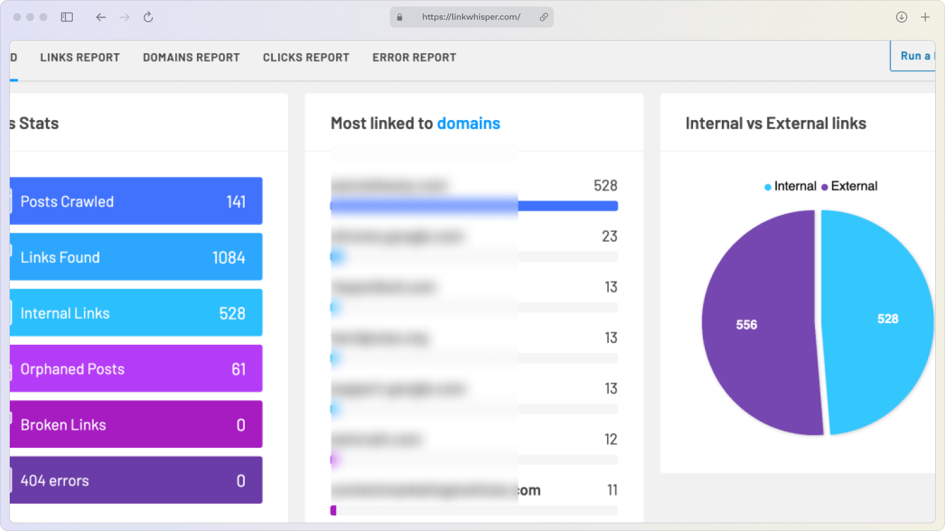This screenshot has height=531, width=945.
Task: Click the sidebar toggle icon
Action: click(67, 17)
